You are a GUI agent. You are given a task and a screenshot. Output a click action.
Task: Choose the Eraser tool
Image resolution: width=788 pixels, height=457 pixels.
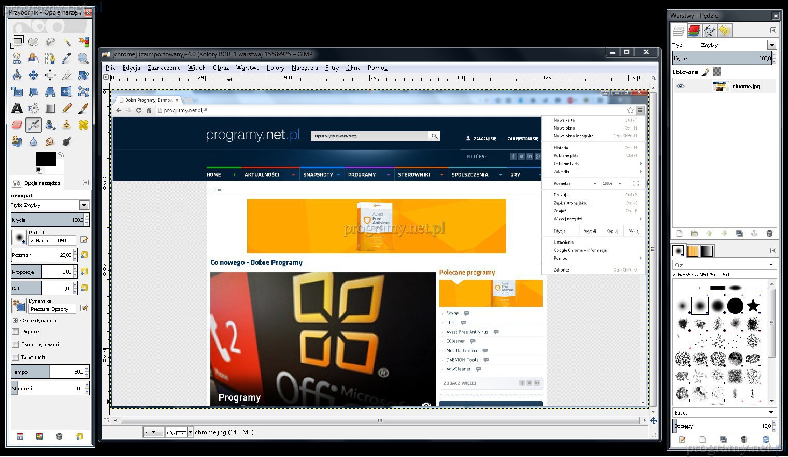point(17,125)
